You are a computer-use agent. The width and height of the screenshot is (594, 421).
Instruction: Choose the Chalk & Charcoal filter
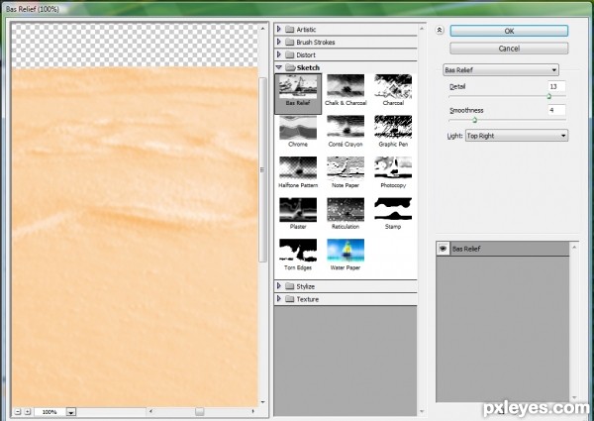click(x=346, y=90)
